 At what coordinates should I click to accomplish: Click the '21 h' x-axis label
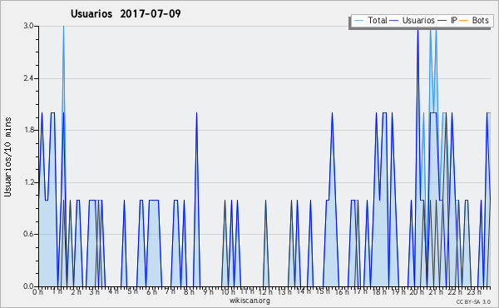[436, 292]
